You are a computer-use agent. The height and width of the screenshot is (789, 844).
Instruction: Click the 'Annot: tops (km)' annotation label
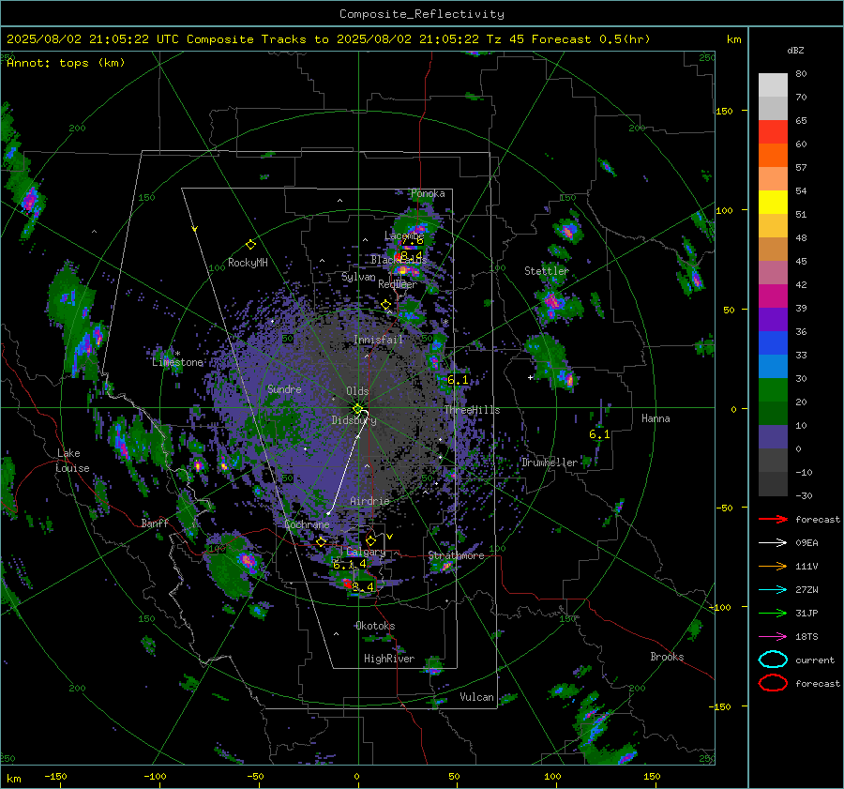click(x=66, y=63)
